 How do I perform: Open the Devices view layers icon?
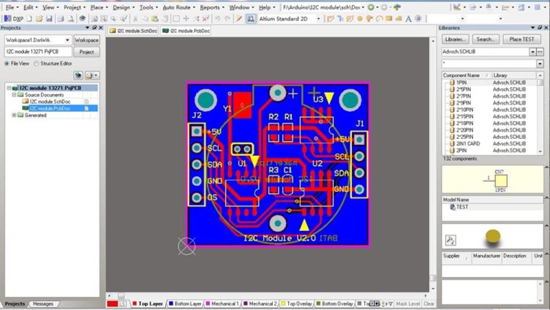(82, 19)
